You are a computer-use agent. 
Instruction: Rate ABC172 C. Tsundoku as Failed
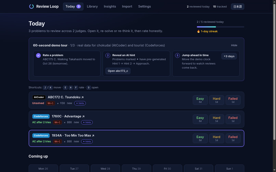(x=233, y=100)
